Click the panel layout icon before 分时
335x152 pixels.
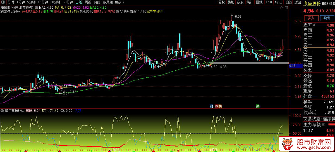(3, 2)
